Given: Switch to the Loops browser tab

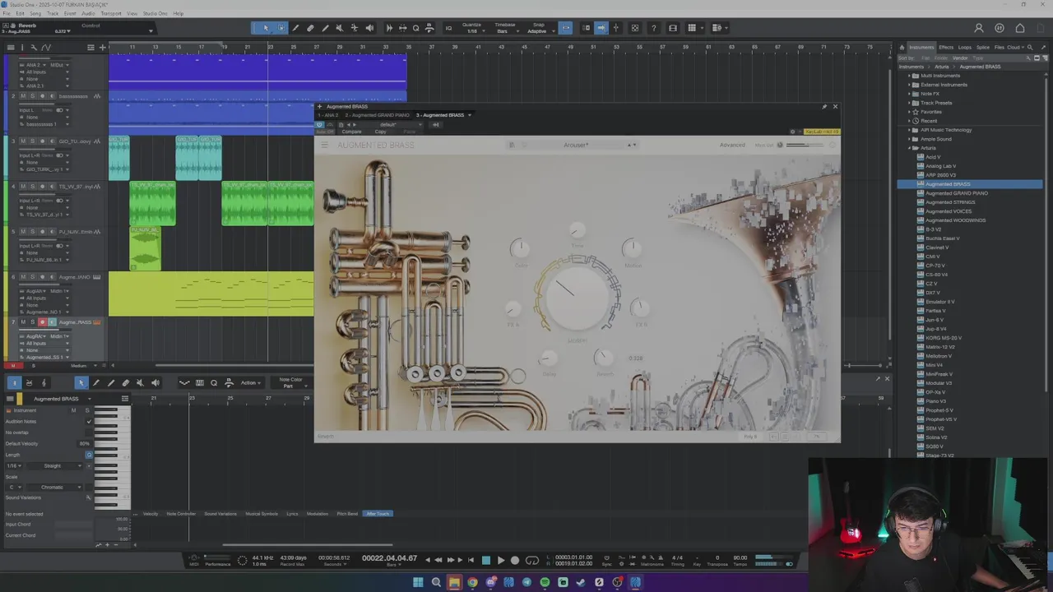Looking at the screenshot, I should click(965, 47).
